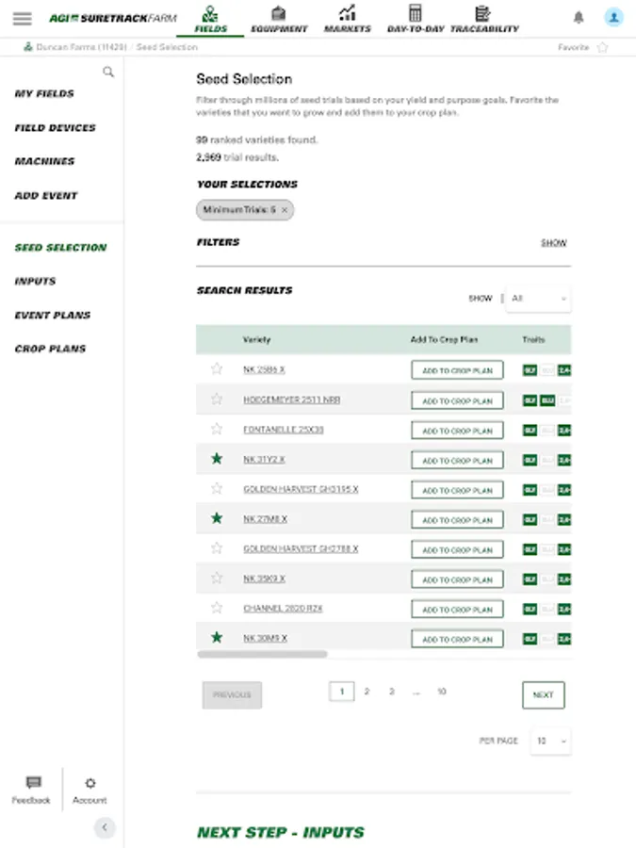Add Hoegemeyer 2511 NRR to crop plan
636x848 pixels.
click(457, 400)
